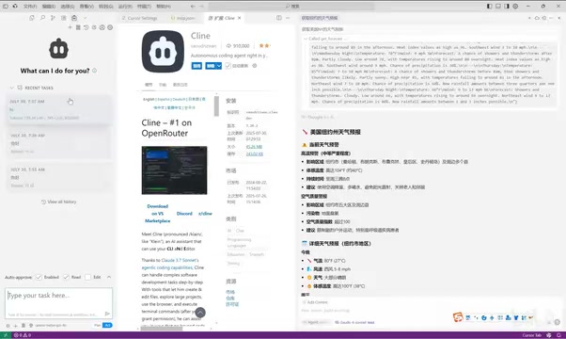Image resolution: width=566 pixels, height=339 pixels.
Task: Toggle secondary side bar layout icon
Action: pos(507,7)
